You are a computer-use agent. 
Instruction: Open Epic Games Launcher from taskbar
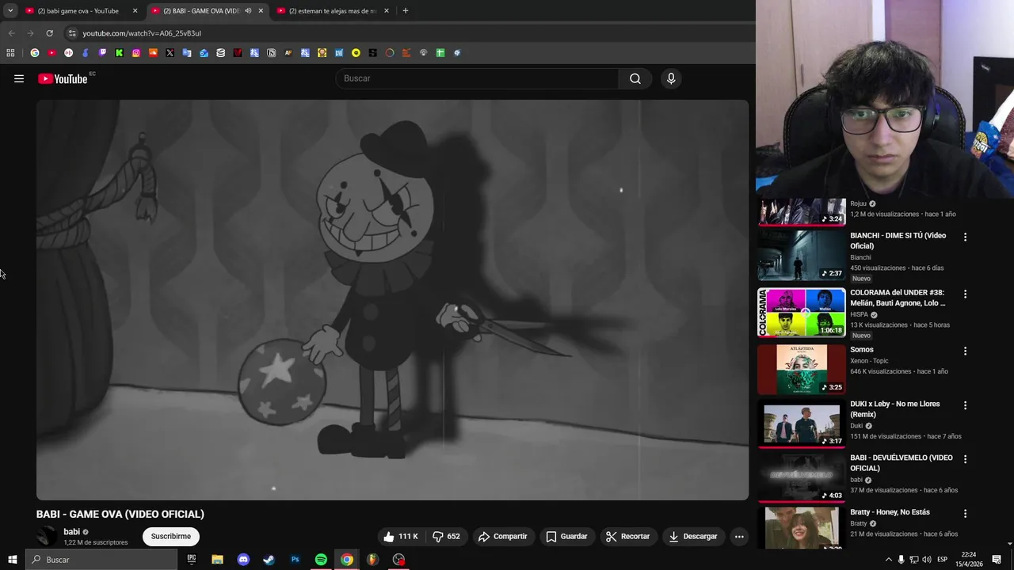pyautogui.click(x=192, y=560)
